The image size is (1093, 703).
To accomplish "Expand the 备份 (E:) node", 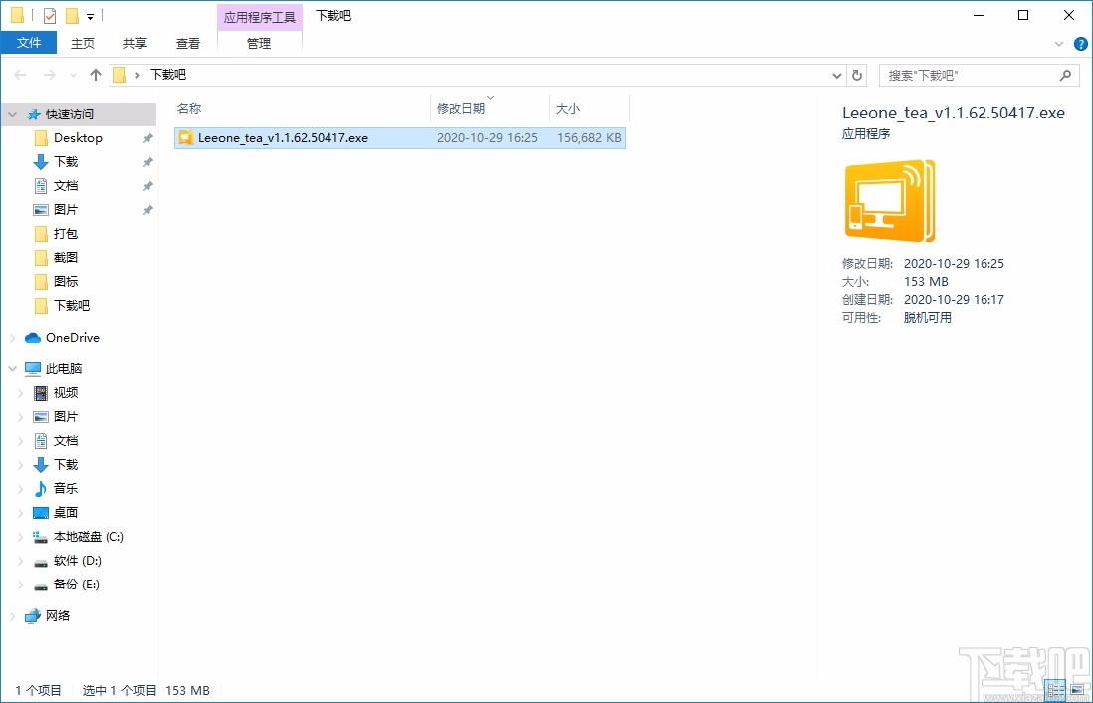I will (x=21, y=585).
